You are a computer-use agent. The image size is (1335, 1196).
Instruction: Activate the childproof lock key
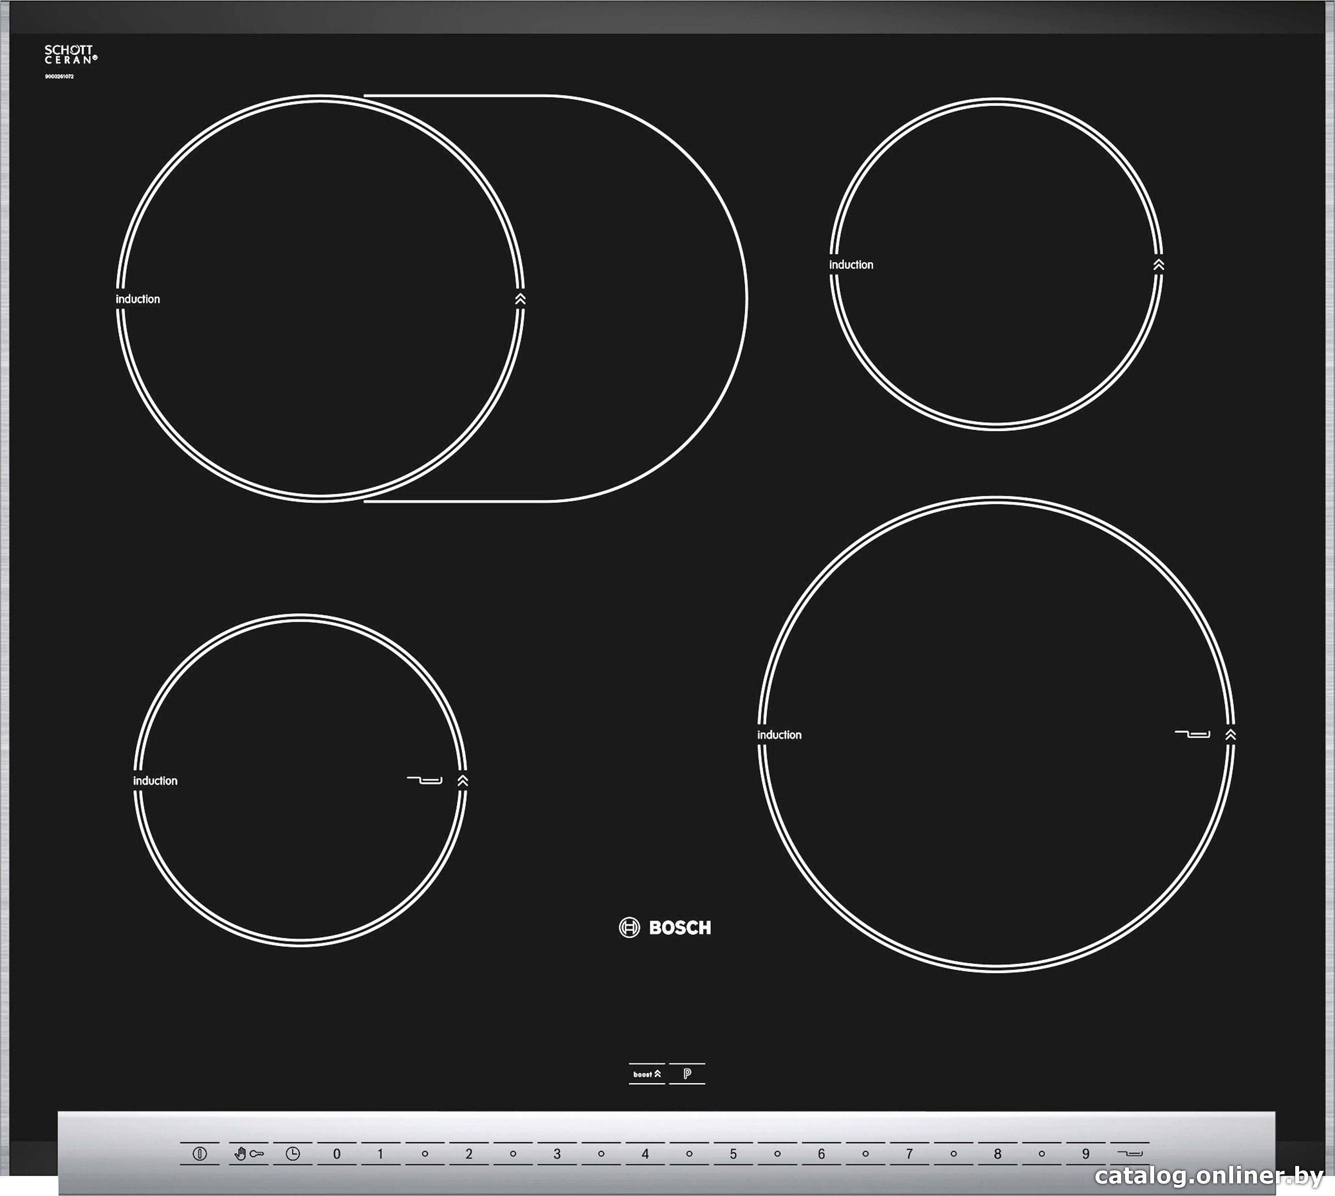(x=248, y=1154)
